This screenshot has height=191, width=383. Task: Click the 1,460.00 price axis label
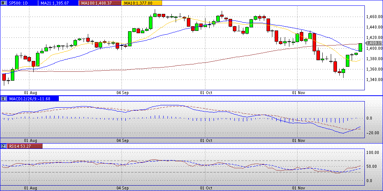pos(374,17)
